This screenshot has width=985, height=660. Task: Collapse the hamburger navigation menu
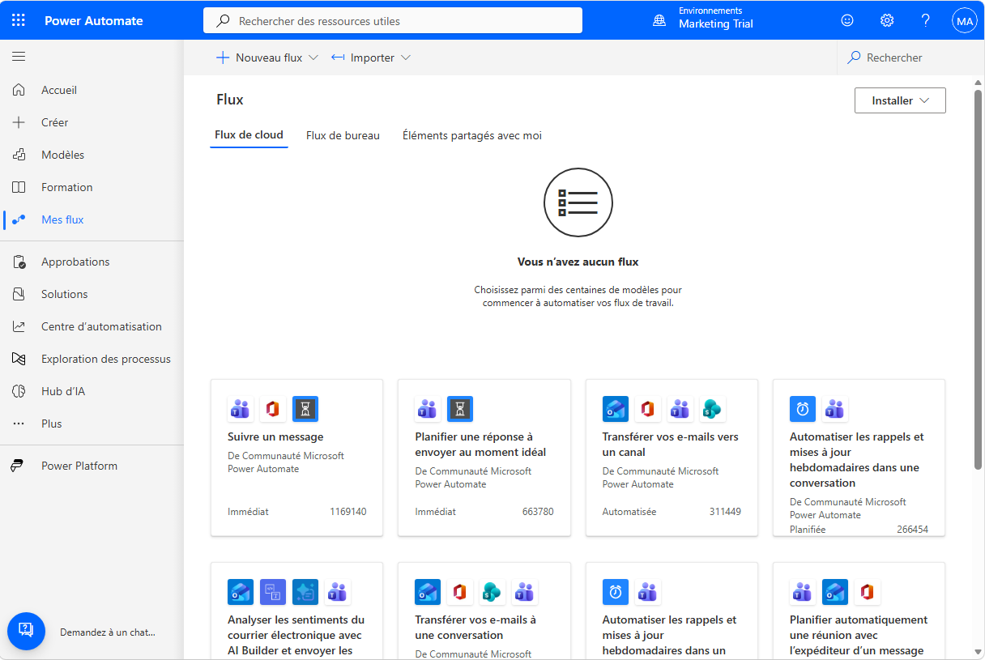tap(19, 57)
